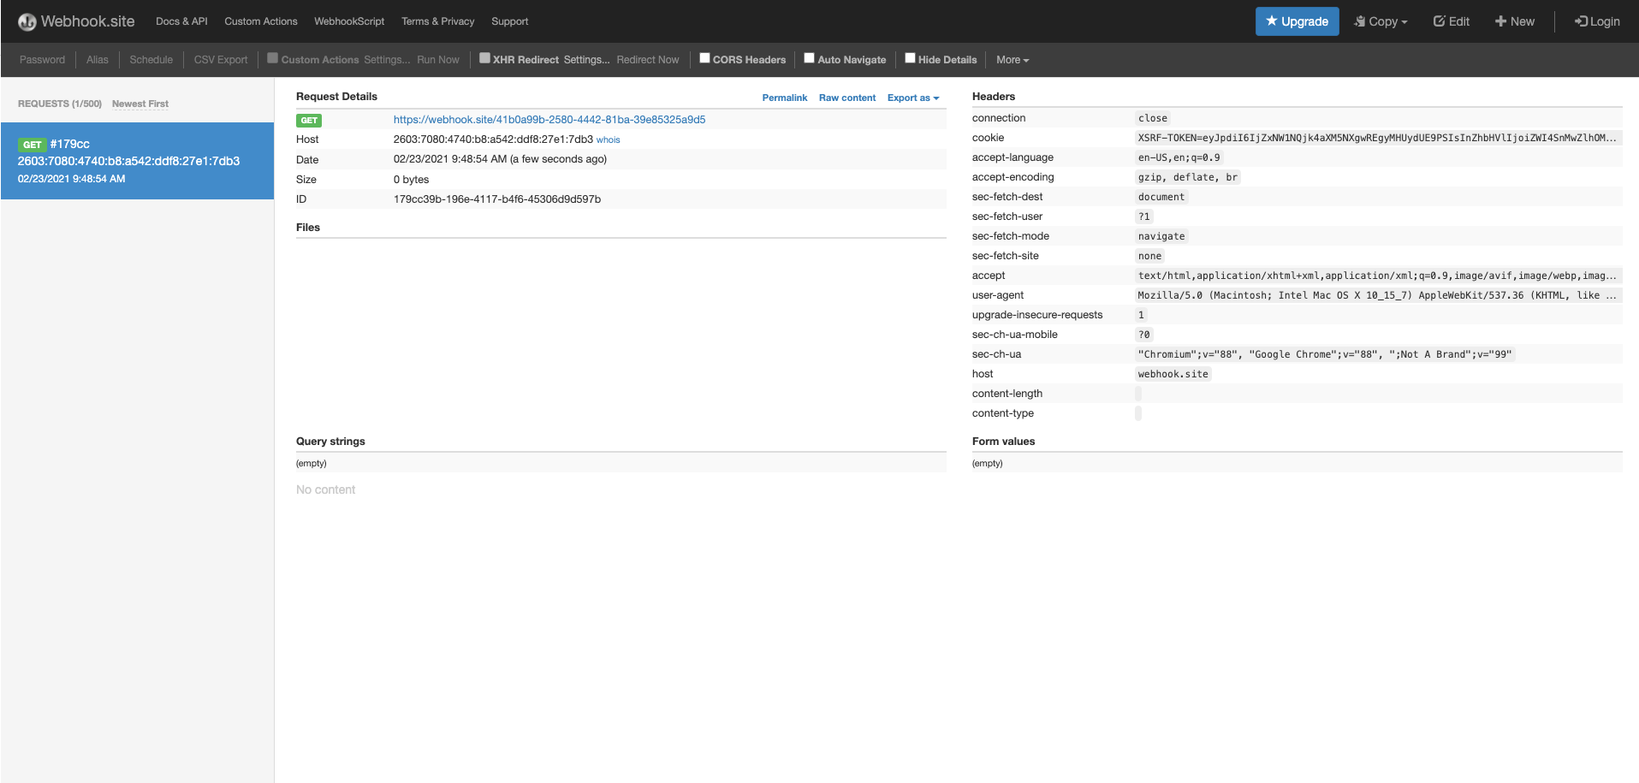Screen dimensions: 1639x783
Task: Click the host header value 'webhook.site'
Action: [x=1173, y=374]
